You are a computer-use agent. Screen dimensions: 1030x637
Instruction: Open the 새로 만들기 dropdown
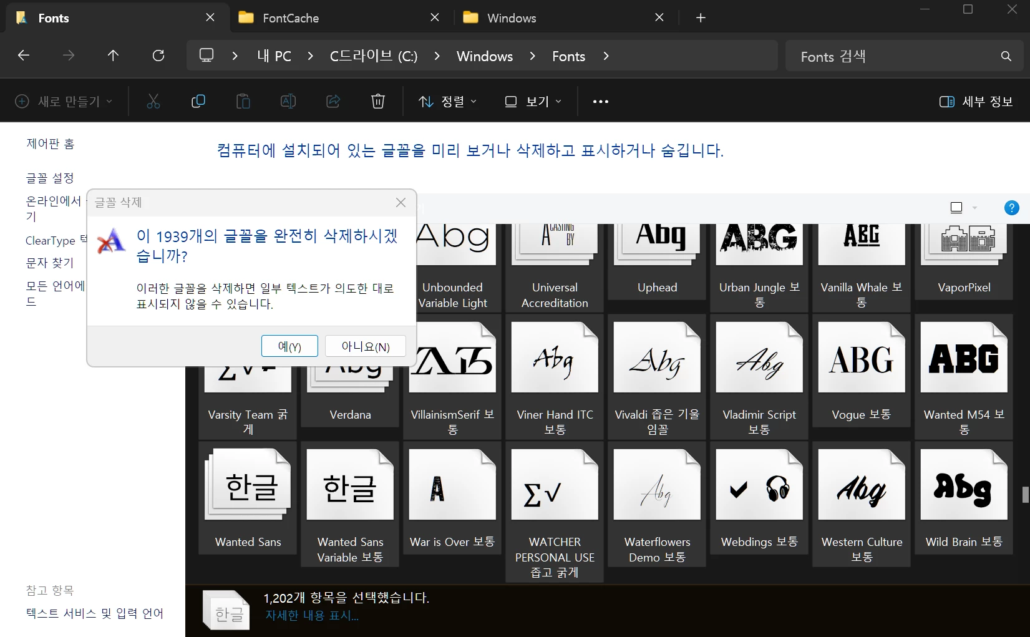tap(64, 101)
